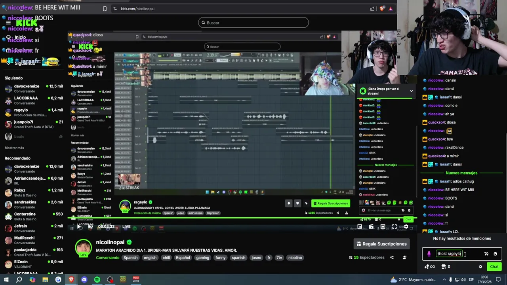507x285 pixels.
Task: Open the ESP language switcher in taskbar
Action: pyautogui.click(x=471, y=280)
